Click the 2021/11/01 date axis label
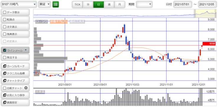Viewport: 218px width, 107px height. [166, 84]
